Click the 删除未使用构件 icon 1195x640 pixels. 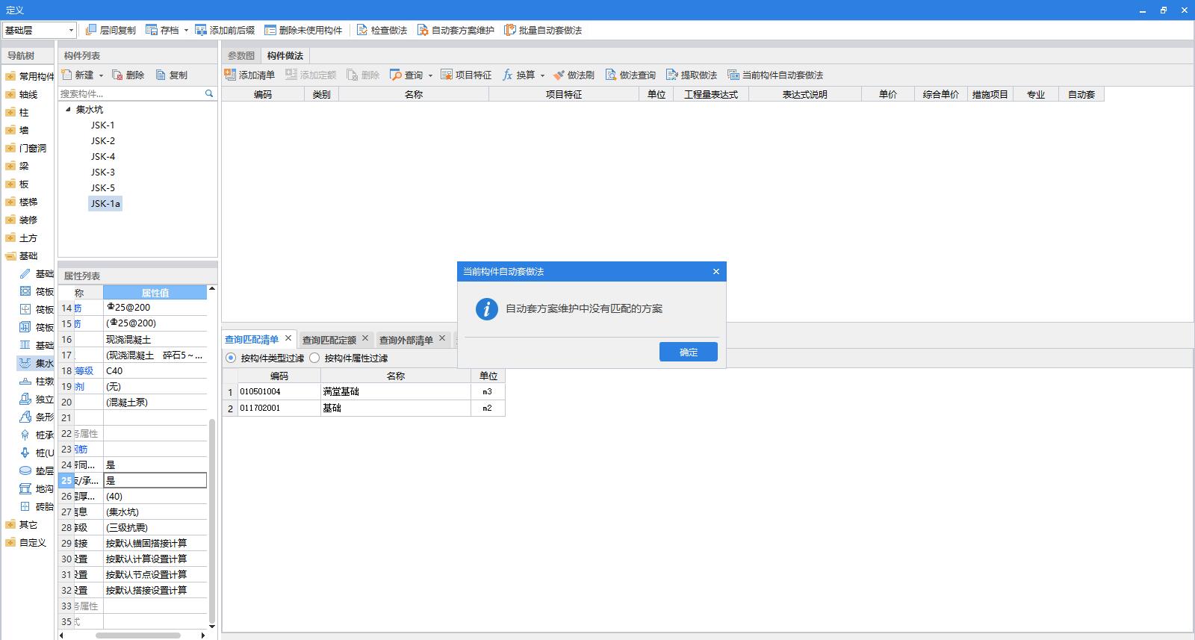(270, 30)
